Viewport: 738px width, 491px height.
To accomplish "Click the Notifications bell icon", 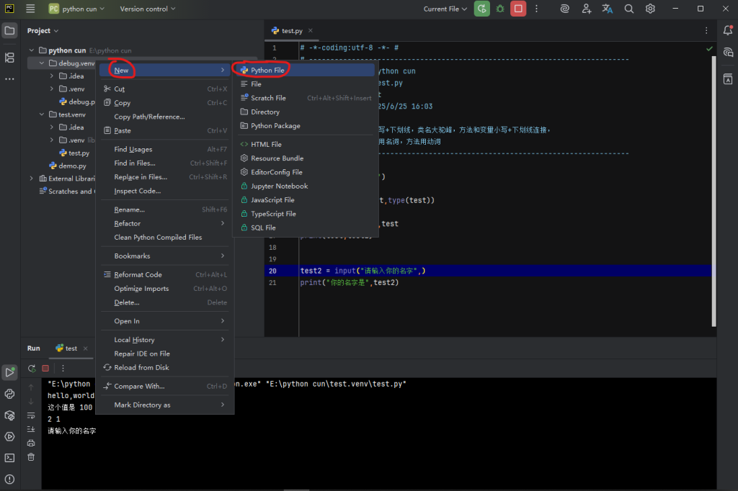I will [728, 30].
